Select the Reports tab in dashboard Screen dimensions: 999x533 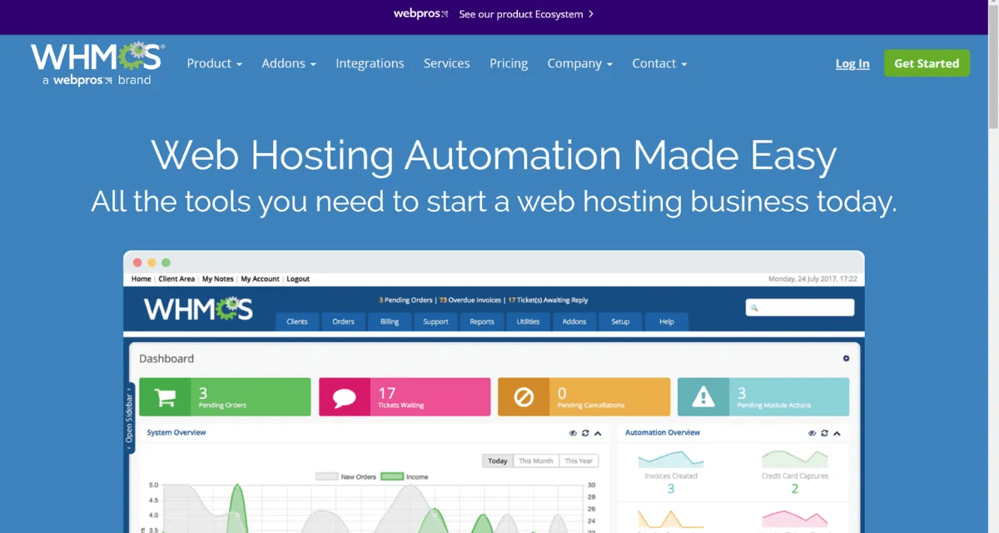click(482, 321)
